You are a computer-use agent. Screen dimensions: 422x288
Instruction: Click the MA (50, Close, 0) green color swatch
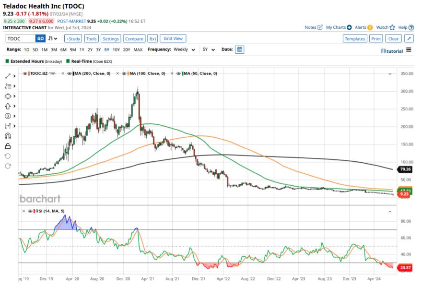tap(183, 73)
